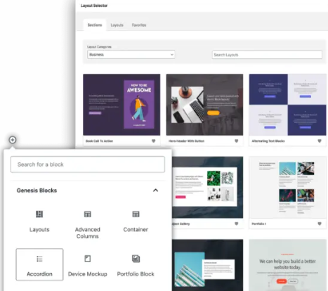This screenshot has height=291, width=328.
Task: Favorite the Project Gallery layout
Action: tap(237, 224)
